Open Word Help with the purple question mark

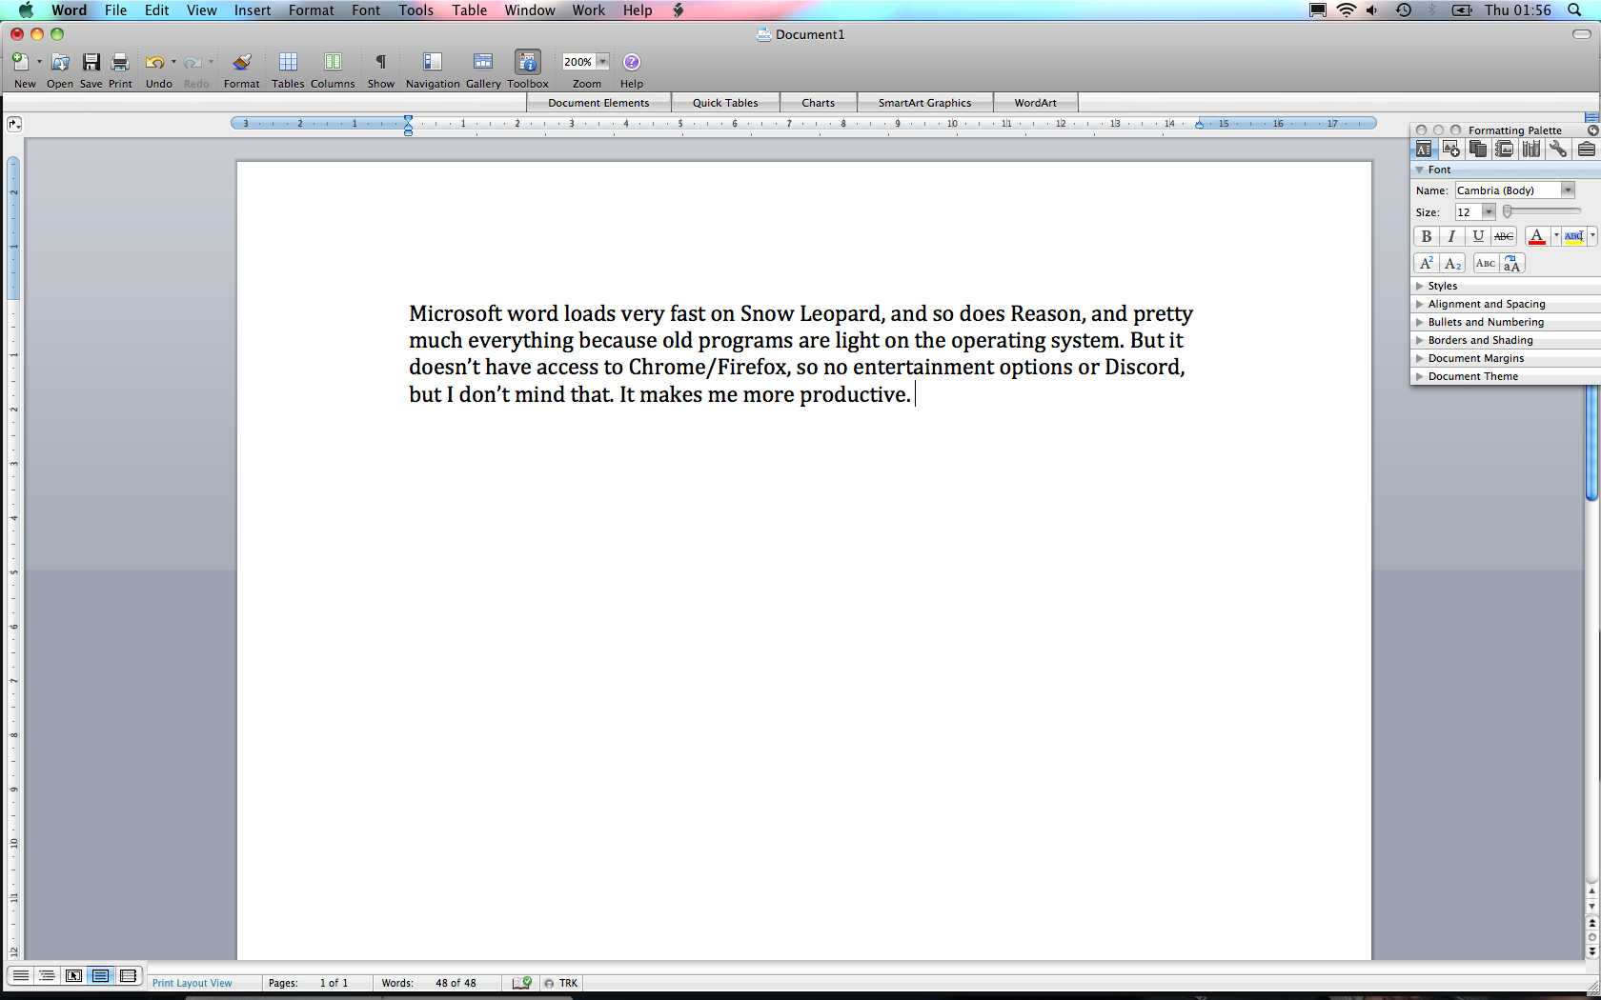(632, 62)
